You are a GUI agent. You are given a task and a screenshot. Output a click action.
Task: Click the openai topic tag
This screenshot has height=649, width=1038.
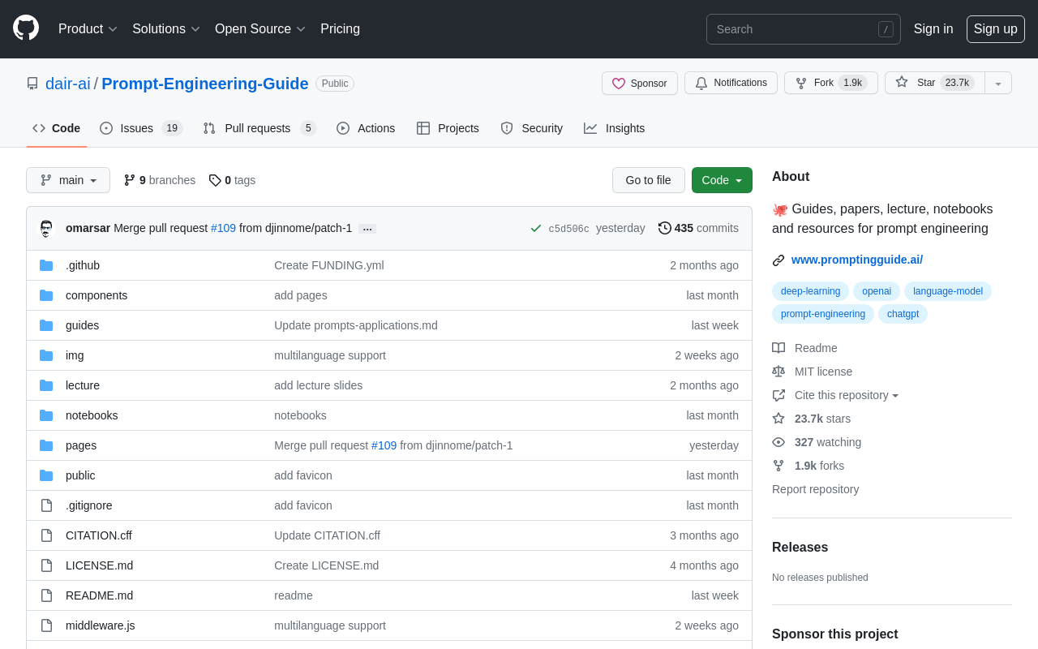[x=877, y=291]
